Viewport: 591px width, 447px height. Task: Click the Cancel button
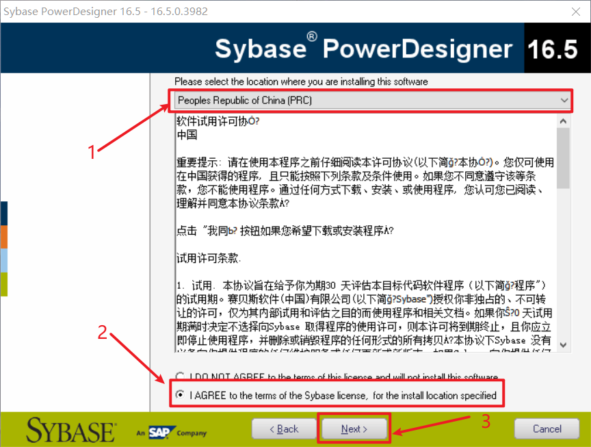(547, 429)
